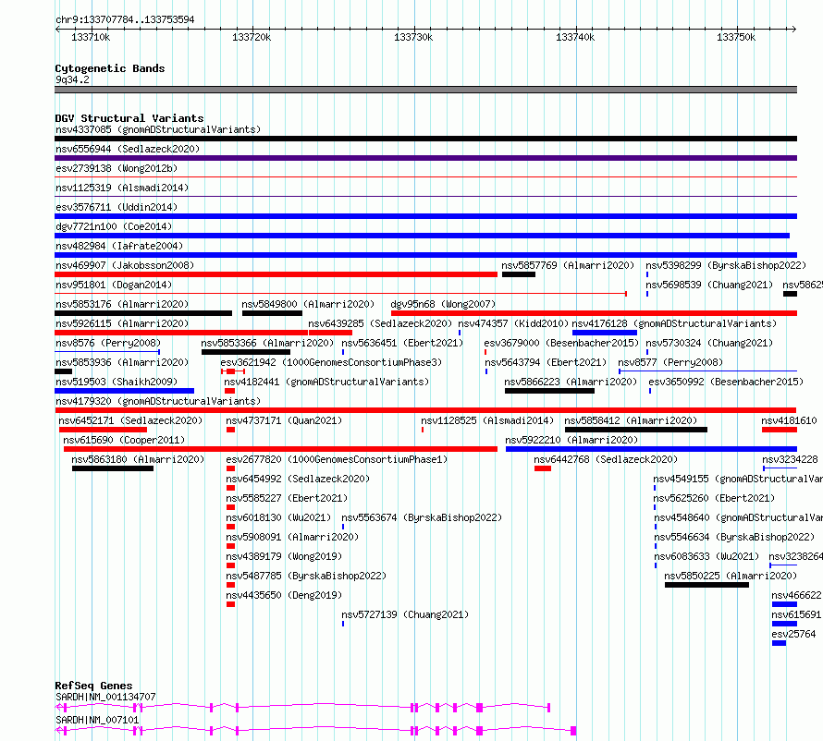This screenshot has height=741, width=823.
Task: Select the blue bar under nsv4176128 gnomADStructuralVariants
Action: click(604, 333)
